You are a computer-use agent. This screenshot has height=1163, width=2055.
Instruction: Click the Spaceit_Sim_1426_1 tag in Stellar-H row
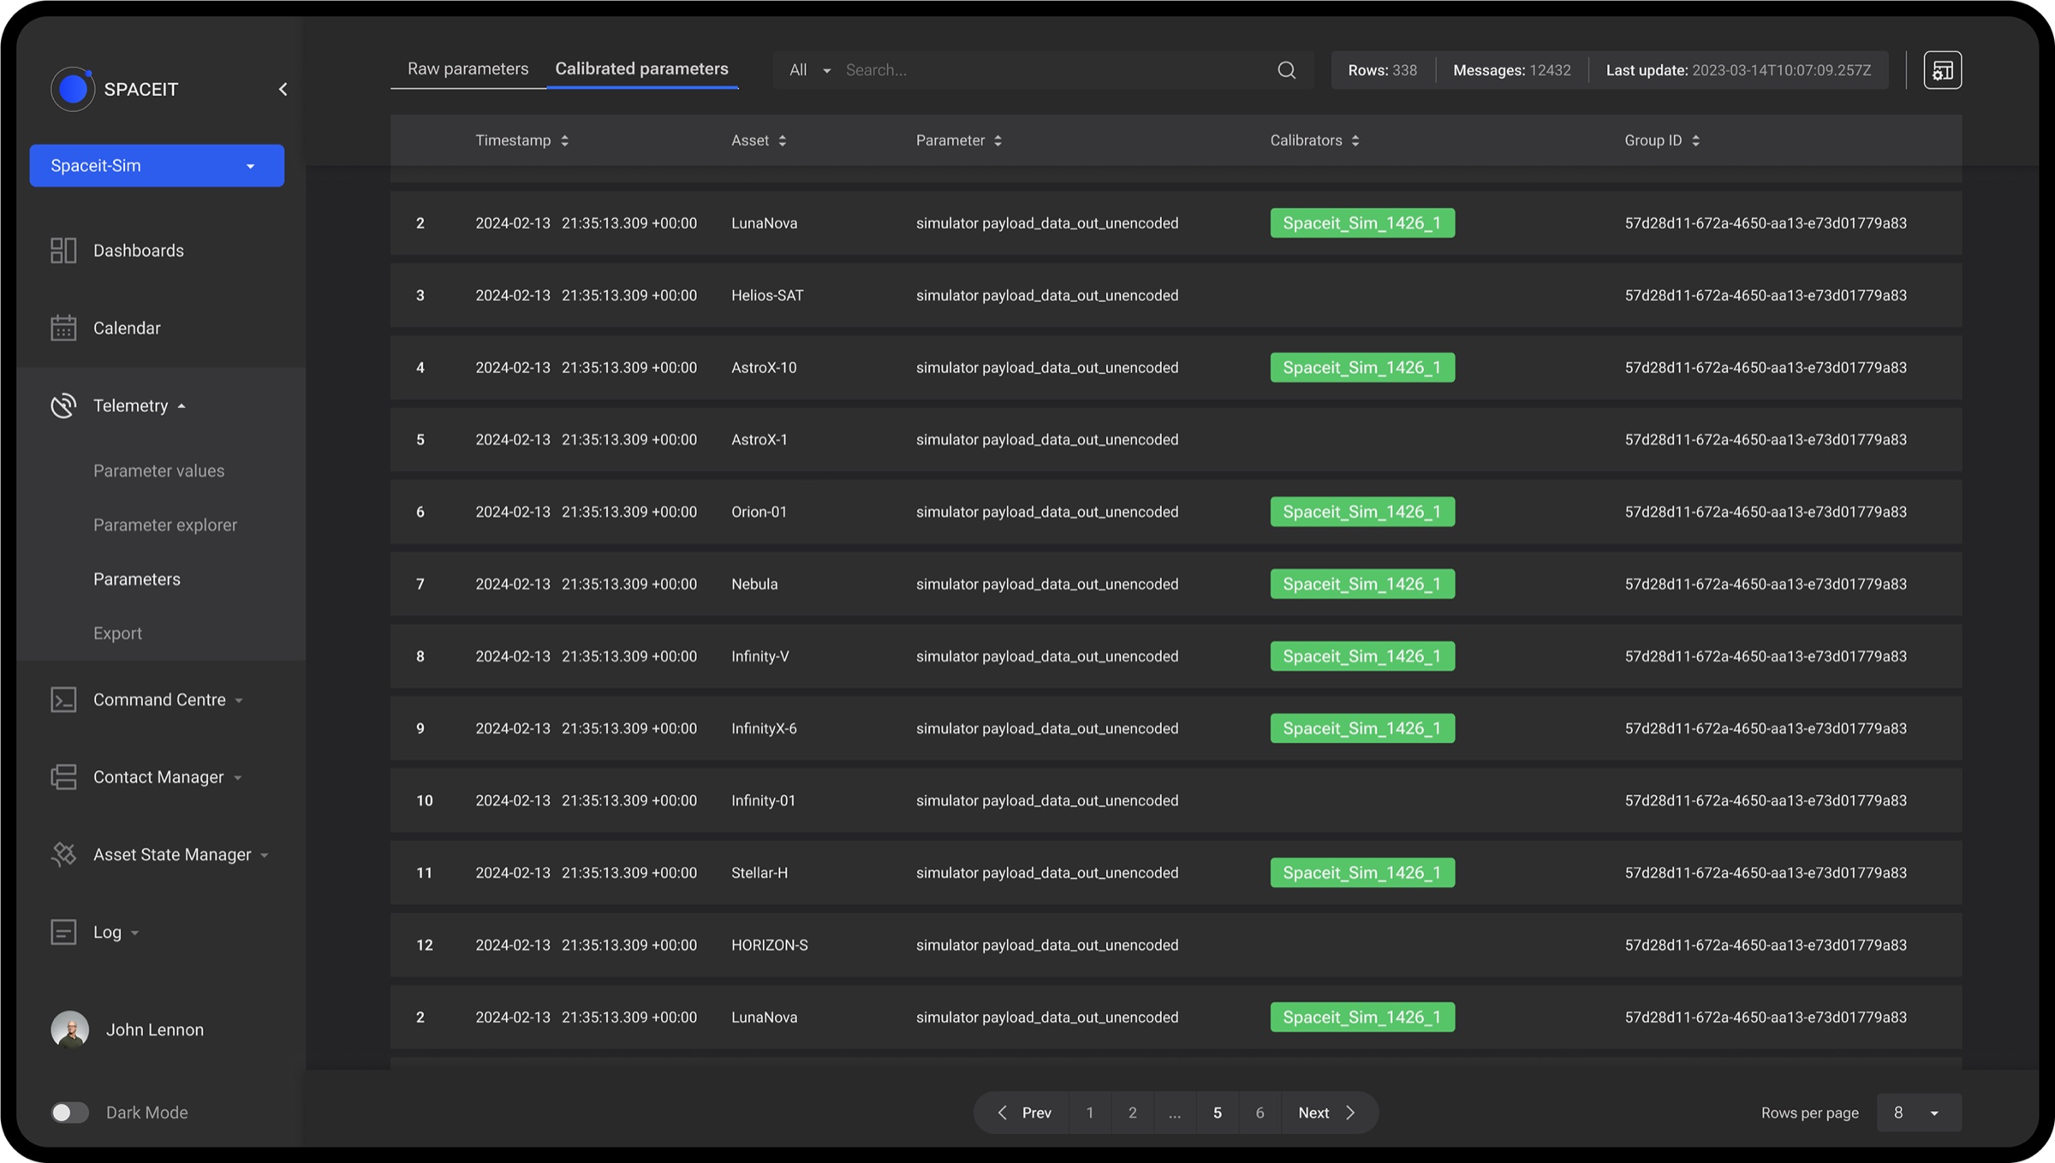pyautogui.click(x=1362, y=873)
